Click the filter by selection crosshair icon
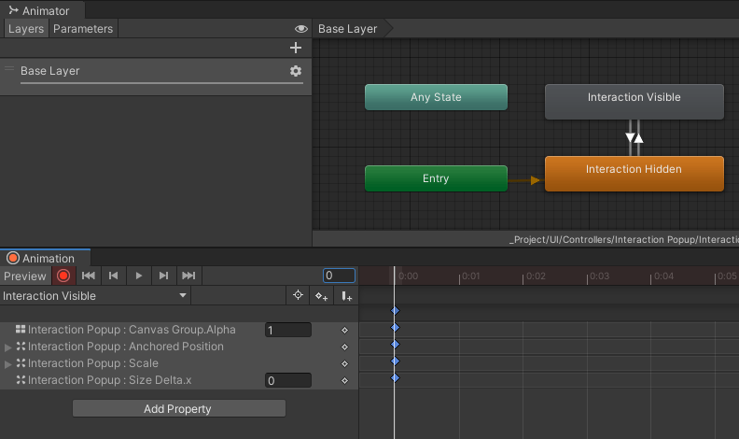Viewport: 739px width, 439px height. (x=298, y=296)
